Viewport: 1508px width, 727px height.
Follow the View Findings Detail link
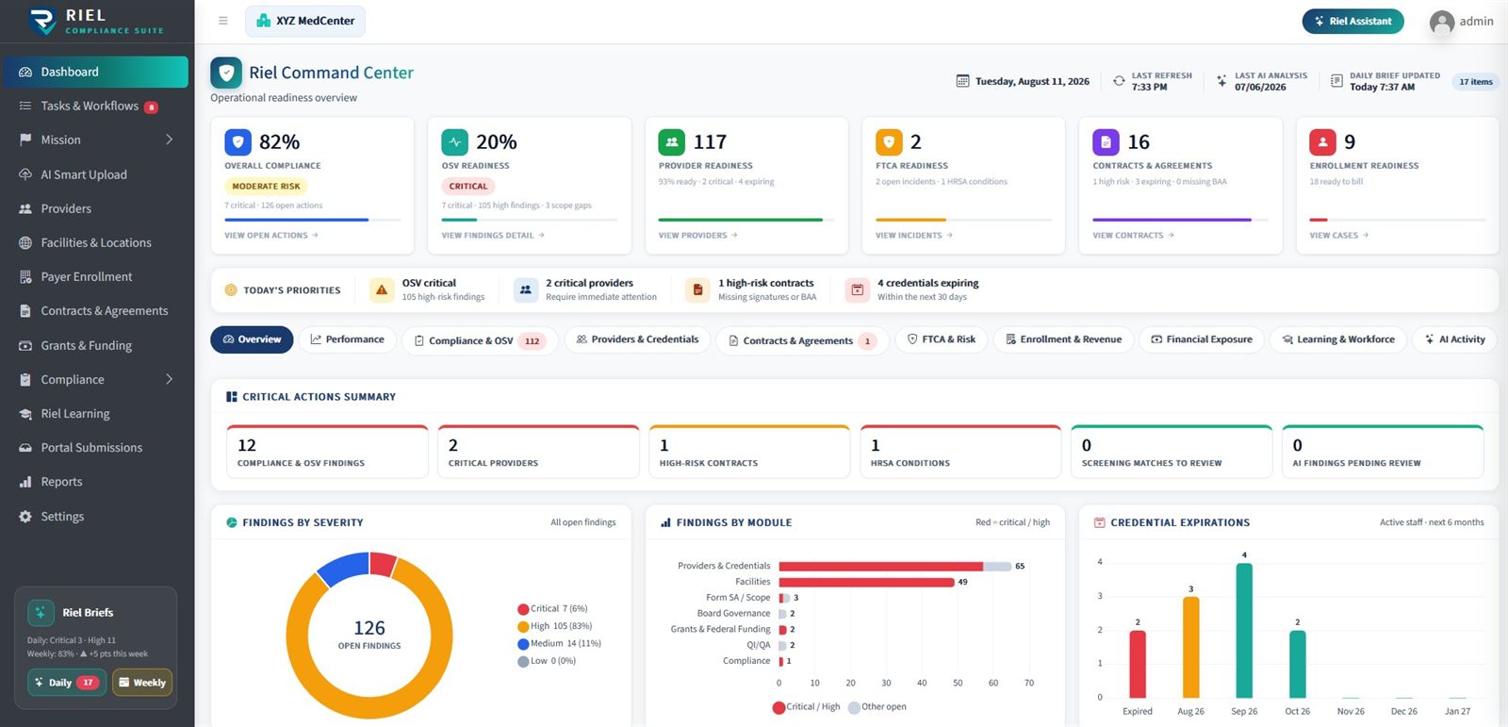tap(493, 235)
